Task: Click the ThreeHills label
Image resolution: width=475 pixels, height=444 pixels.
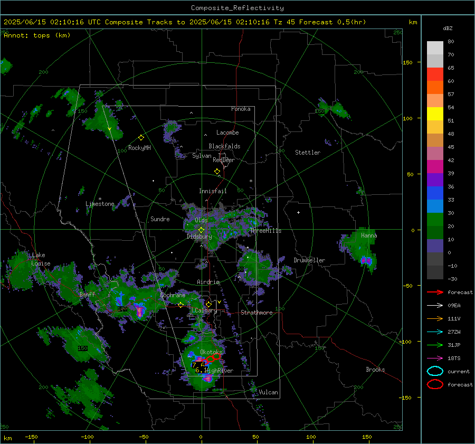Action: point(265,231)
